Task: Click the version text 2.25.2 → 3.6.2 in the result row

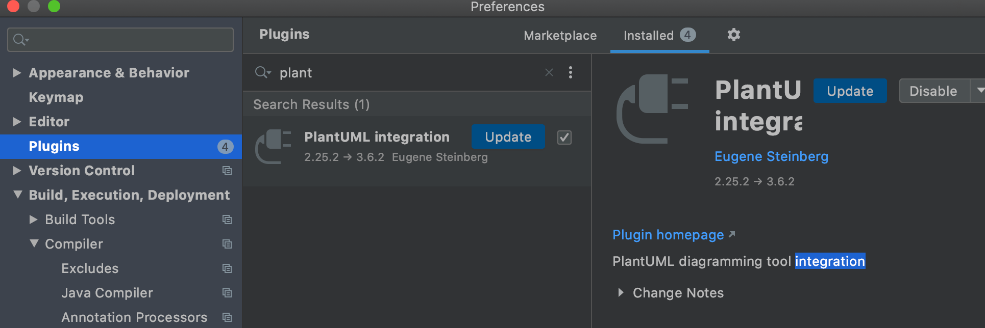Action: (344, 157)
